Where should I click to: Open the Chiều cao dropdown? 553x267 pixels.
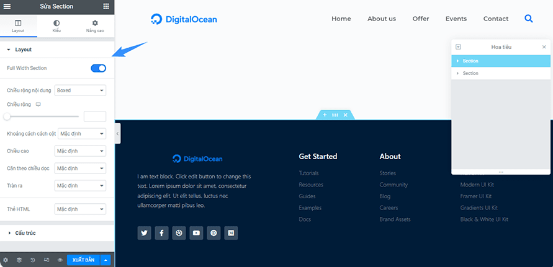[81, 151]
